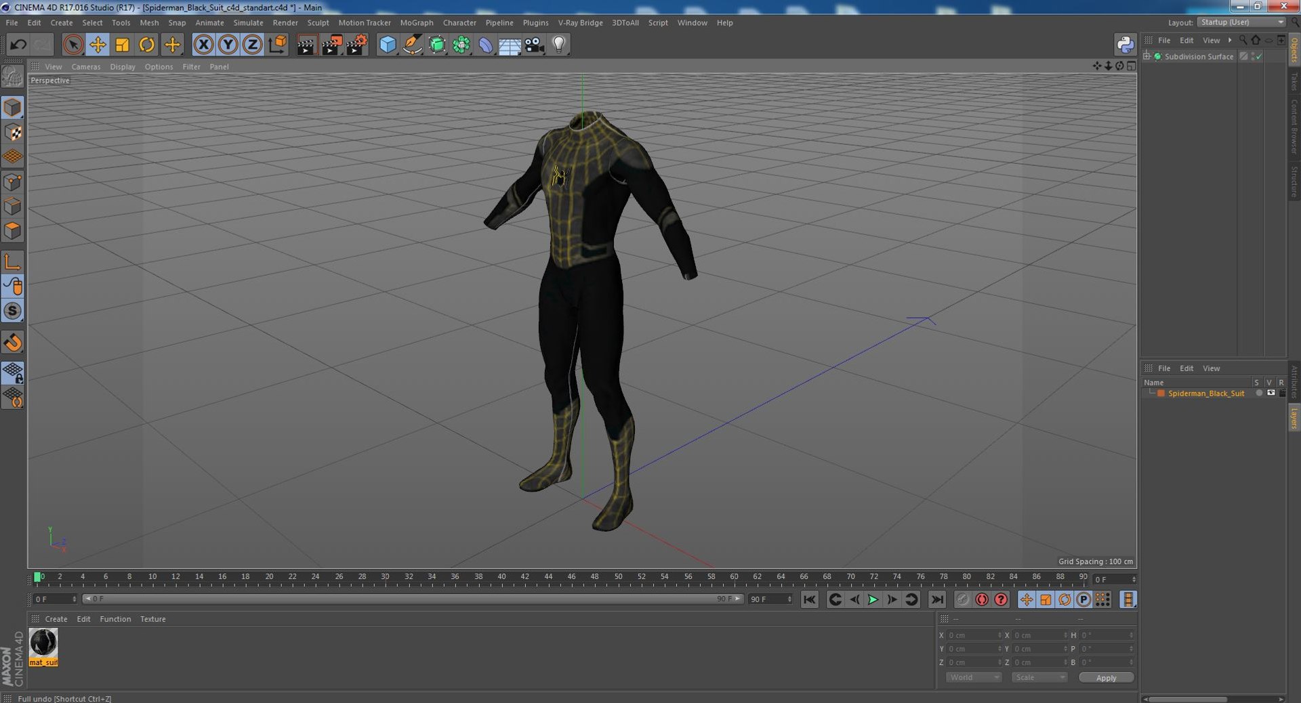The width and height of the screenshot is (1301, 703).
Task: Add a Cube primitive object
Action: tap(388, 45)
